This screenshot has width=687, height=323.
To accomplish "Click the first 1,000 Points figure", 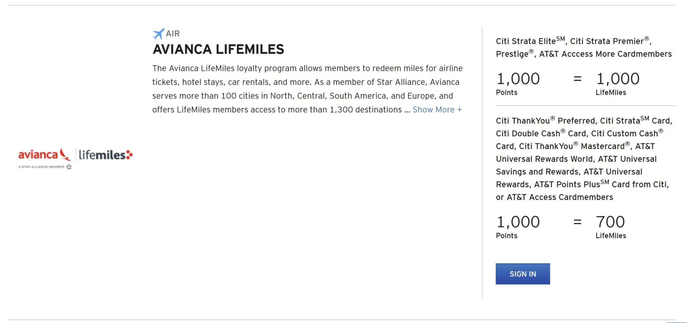I will pyautogui.click(x=518, y=79).
